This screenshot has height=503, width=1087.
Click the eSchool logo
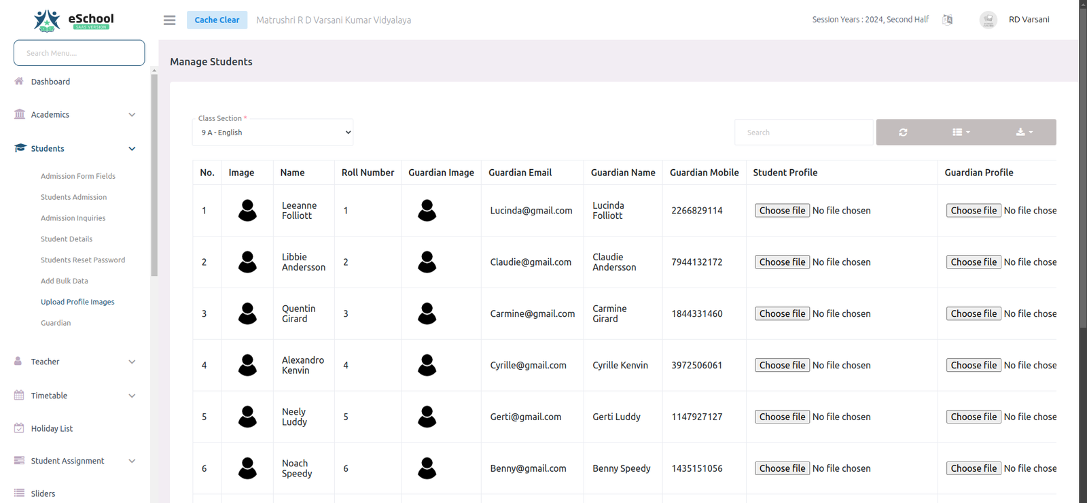point(73,20)
